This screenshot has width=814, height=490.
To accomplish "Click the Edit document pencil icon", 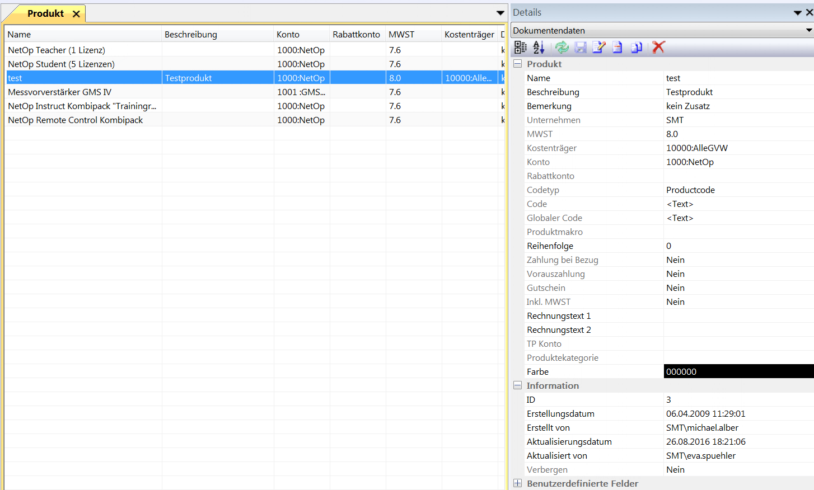I will click(599, 48).
